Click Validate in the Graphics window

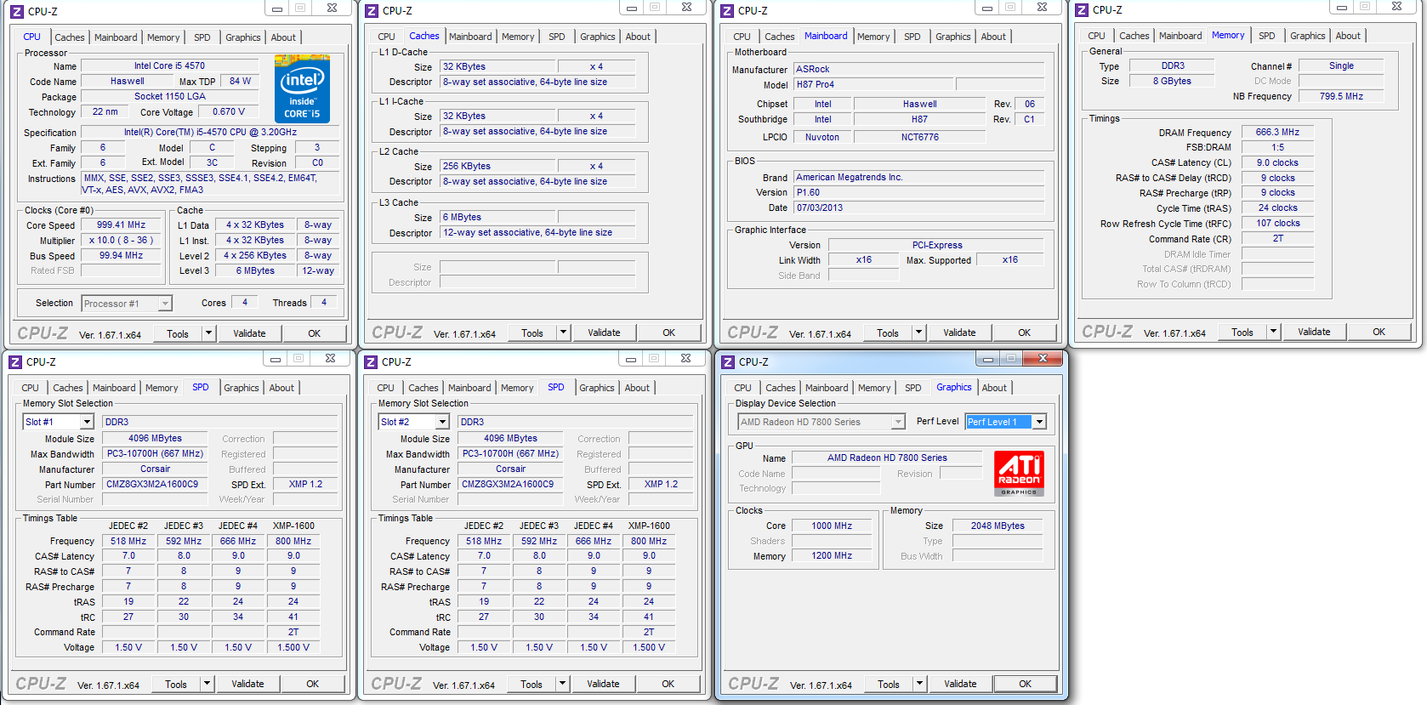[960, 684]
